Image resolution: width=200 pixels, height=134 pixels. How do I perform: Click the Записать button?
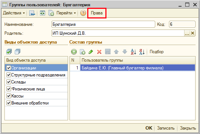[166, 128]
